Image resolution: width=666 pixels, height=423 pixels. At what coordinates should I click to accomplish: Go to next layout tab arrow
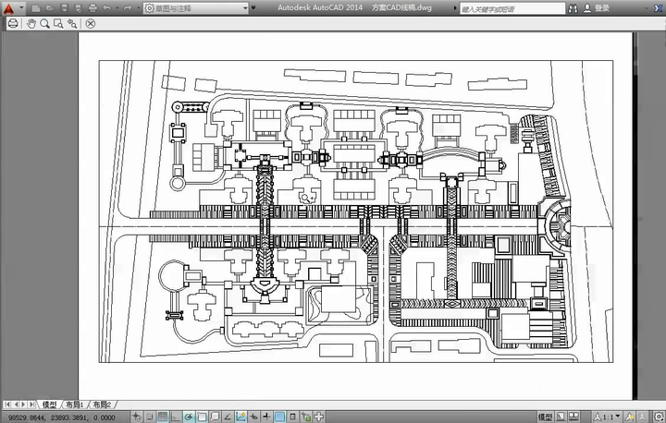(x=23, y=405)
